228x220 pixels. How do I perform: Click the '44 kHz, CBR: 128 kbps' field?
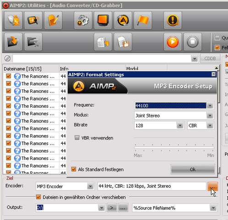point(152,186)
